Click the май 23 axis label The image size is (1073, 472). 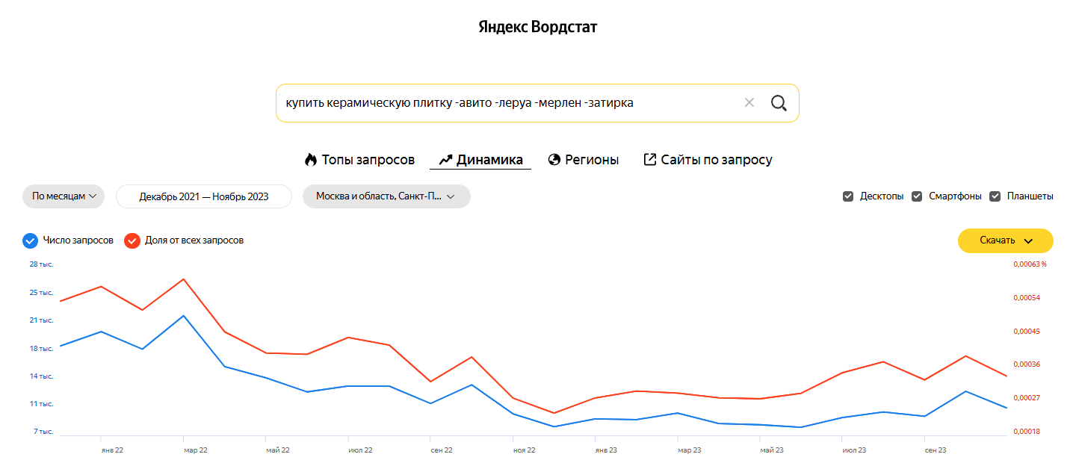click(771, 450)
